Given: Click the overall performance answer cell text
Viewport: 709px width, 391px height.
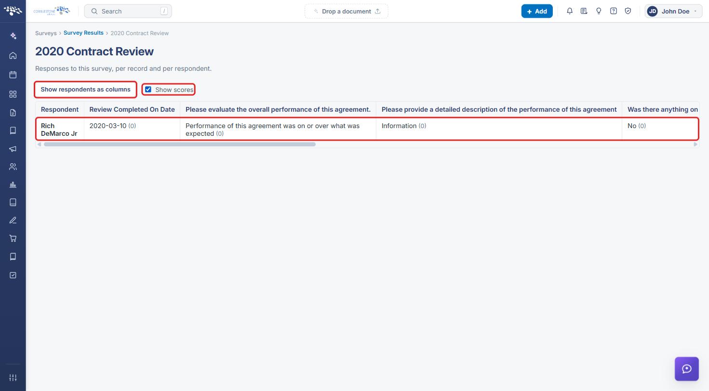Looking at the screenshot, I should click(x=272, y=130).
